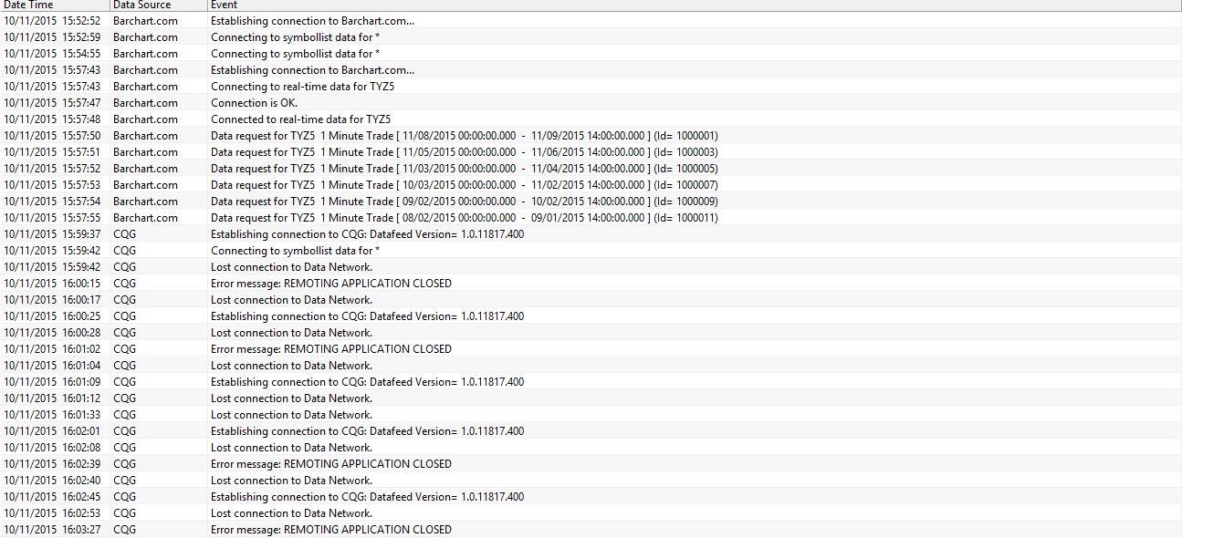Select the 16:02:45 Establishing connection to CQG event
The width and height of the screenshot is (1213, 538).
(x=367, y=497)
